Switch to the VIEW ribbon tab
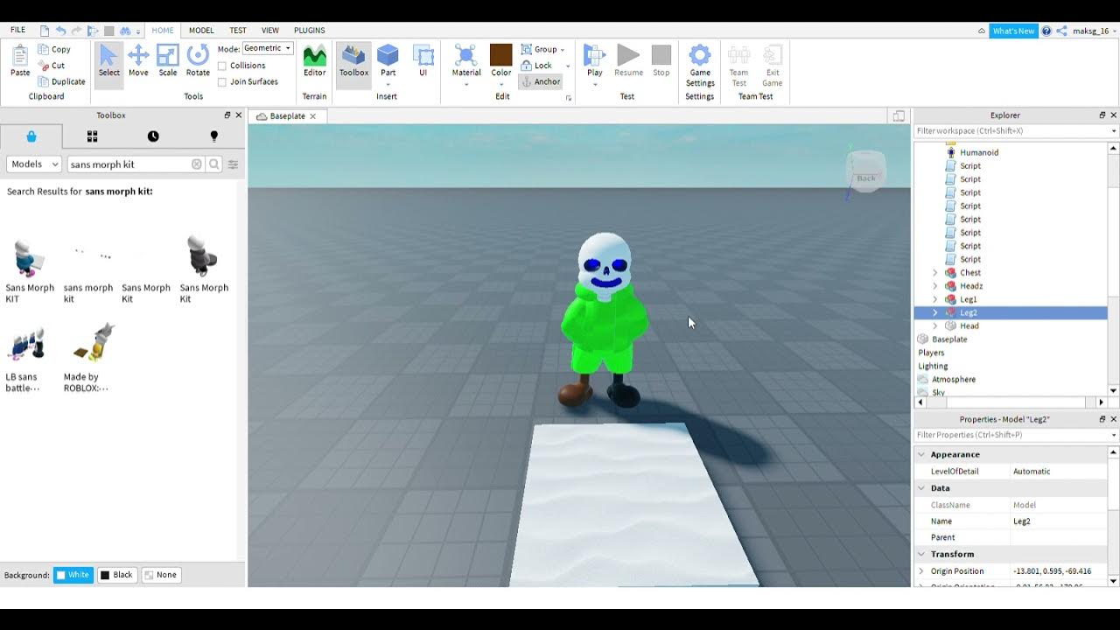The image size is (1120, 630). point(270,31)
